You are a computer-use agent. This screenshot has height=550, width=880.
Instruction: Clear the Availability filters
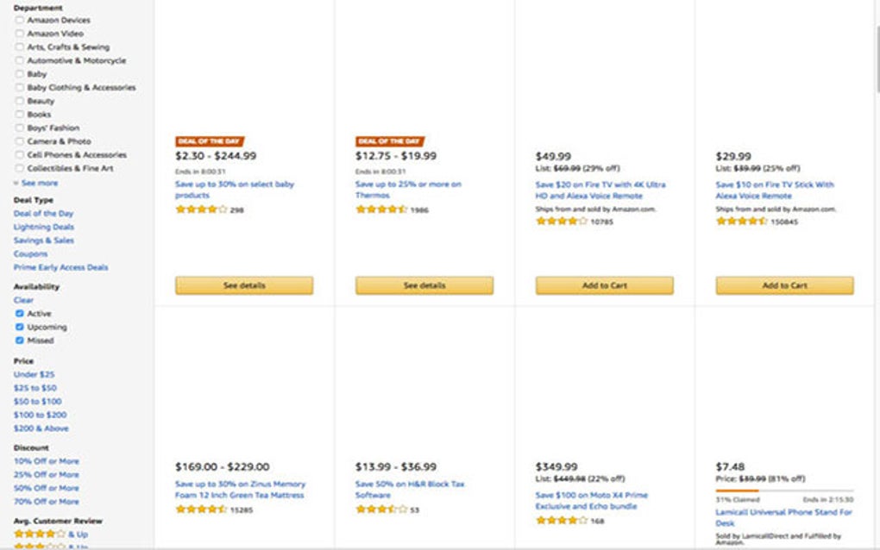23,300
